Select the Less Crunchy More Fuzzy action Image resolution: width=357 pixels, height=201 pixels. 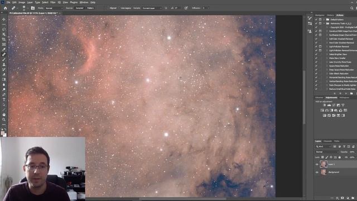[x=340, y=62]
